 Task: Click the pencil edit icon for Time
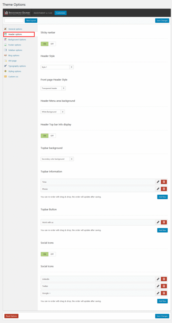coord(158,182)
